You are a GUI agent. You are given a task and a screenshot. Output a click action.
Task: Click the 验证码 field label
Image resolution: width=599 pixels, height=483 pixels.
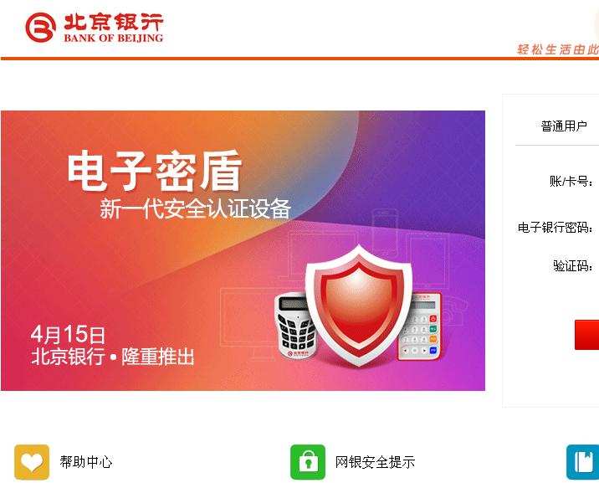tap(573, 265)
